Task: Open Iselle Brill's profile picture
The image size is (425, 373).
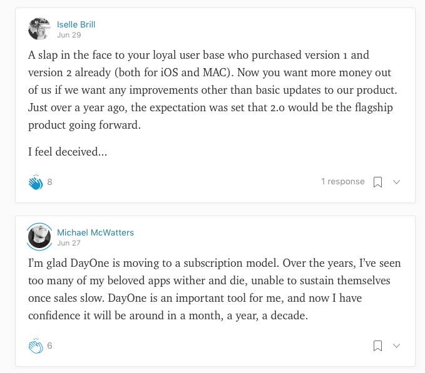Action: coord(39,29)
